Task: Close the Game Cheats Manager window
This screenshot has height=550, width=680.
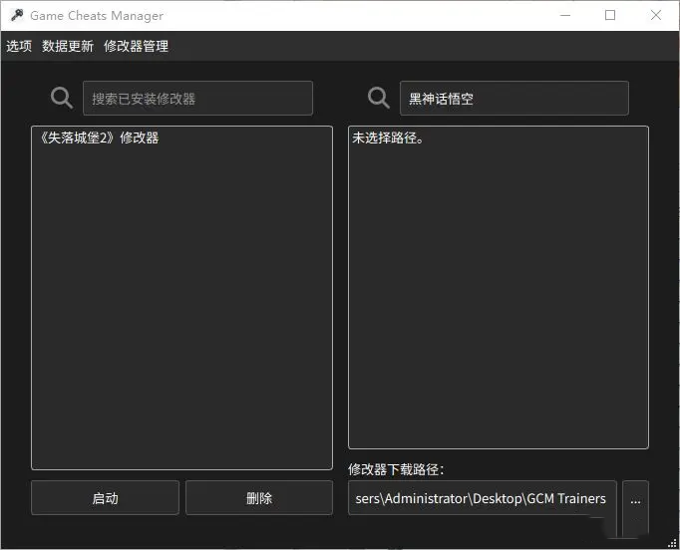Action: click(x=656, y=15)
